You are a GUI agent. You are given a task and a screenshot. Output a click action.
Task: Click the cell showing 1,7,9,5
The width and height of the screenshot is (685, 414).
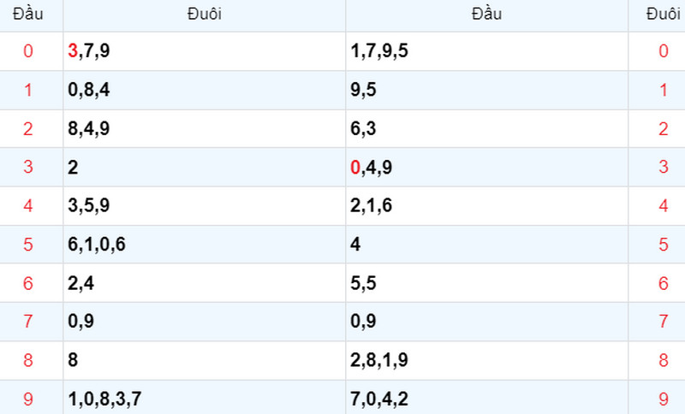(486, 51)
